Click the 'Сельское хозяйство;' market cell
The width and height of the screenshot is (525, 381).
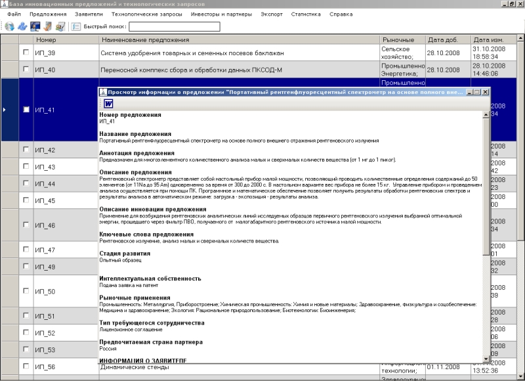(x=402, y=53)
